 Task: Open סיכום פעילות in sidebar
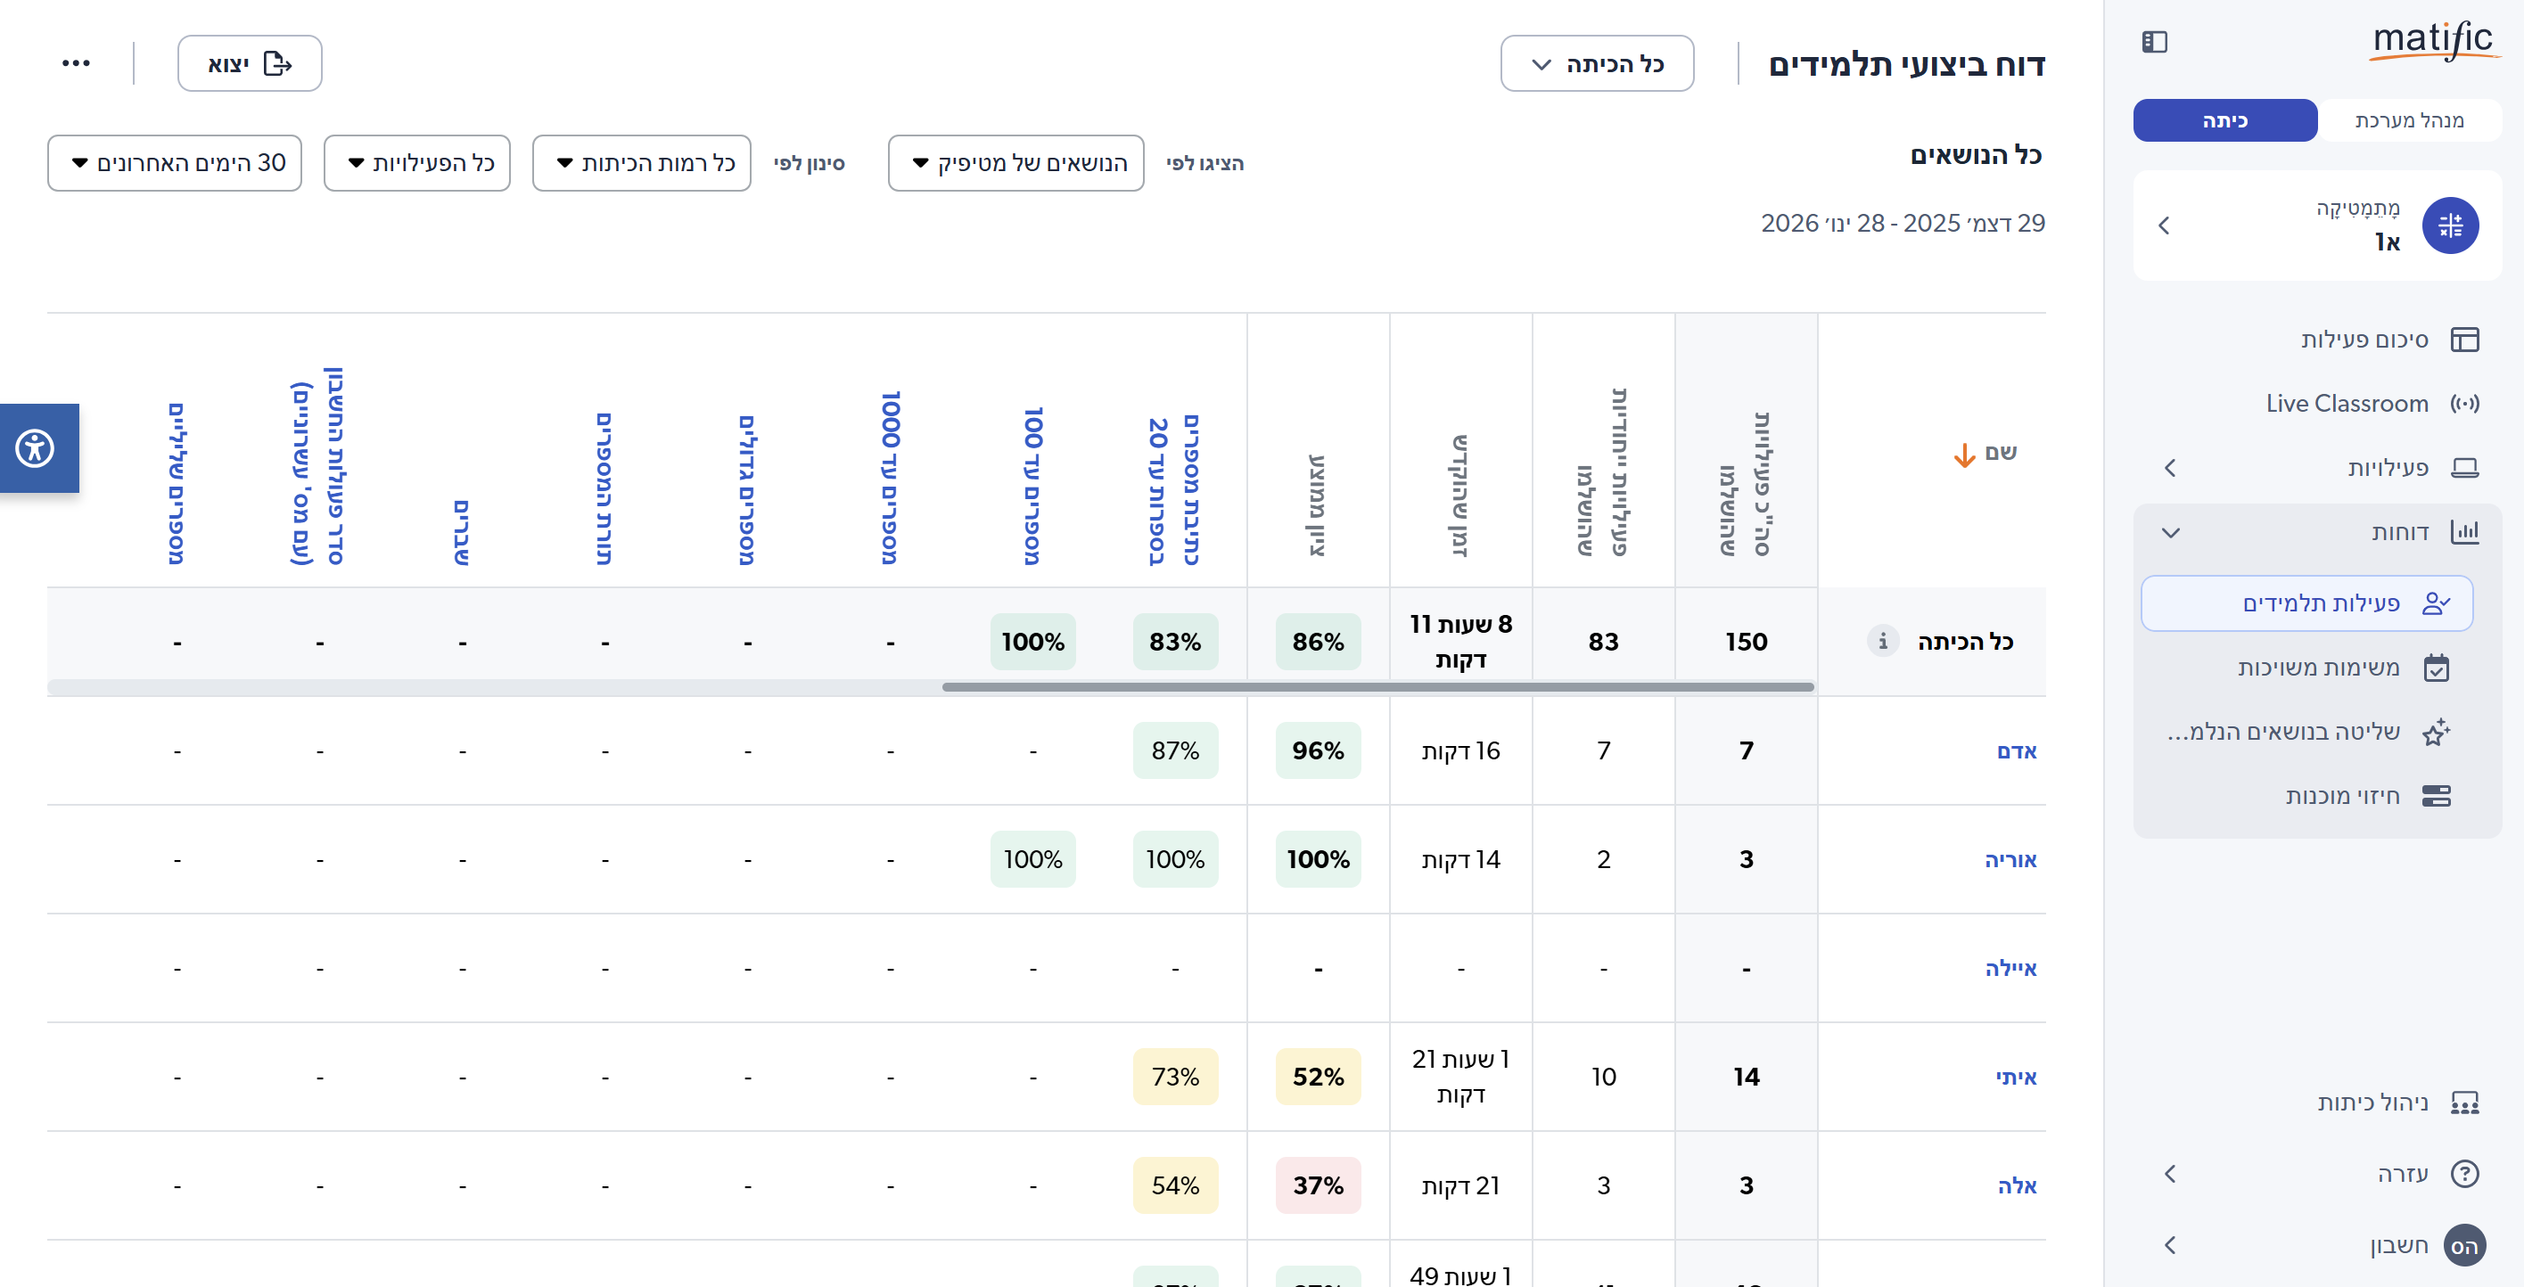pyautogui.click(x=2364, y=340)
